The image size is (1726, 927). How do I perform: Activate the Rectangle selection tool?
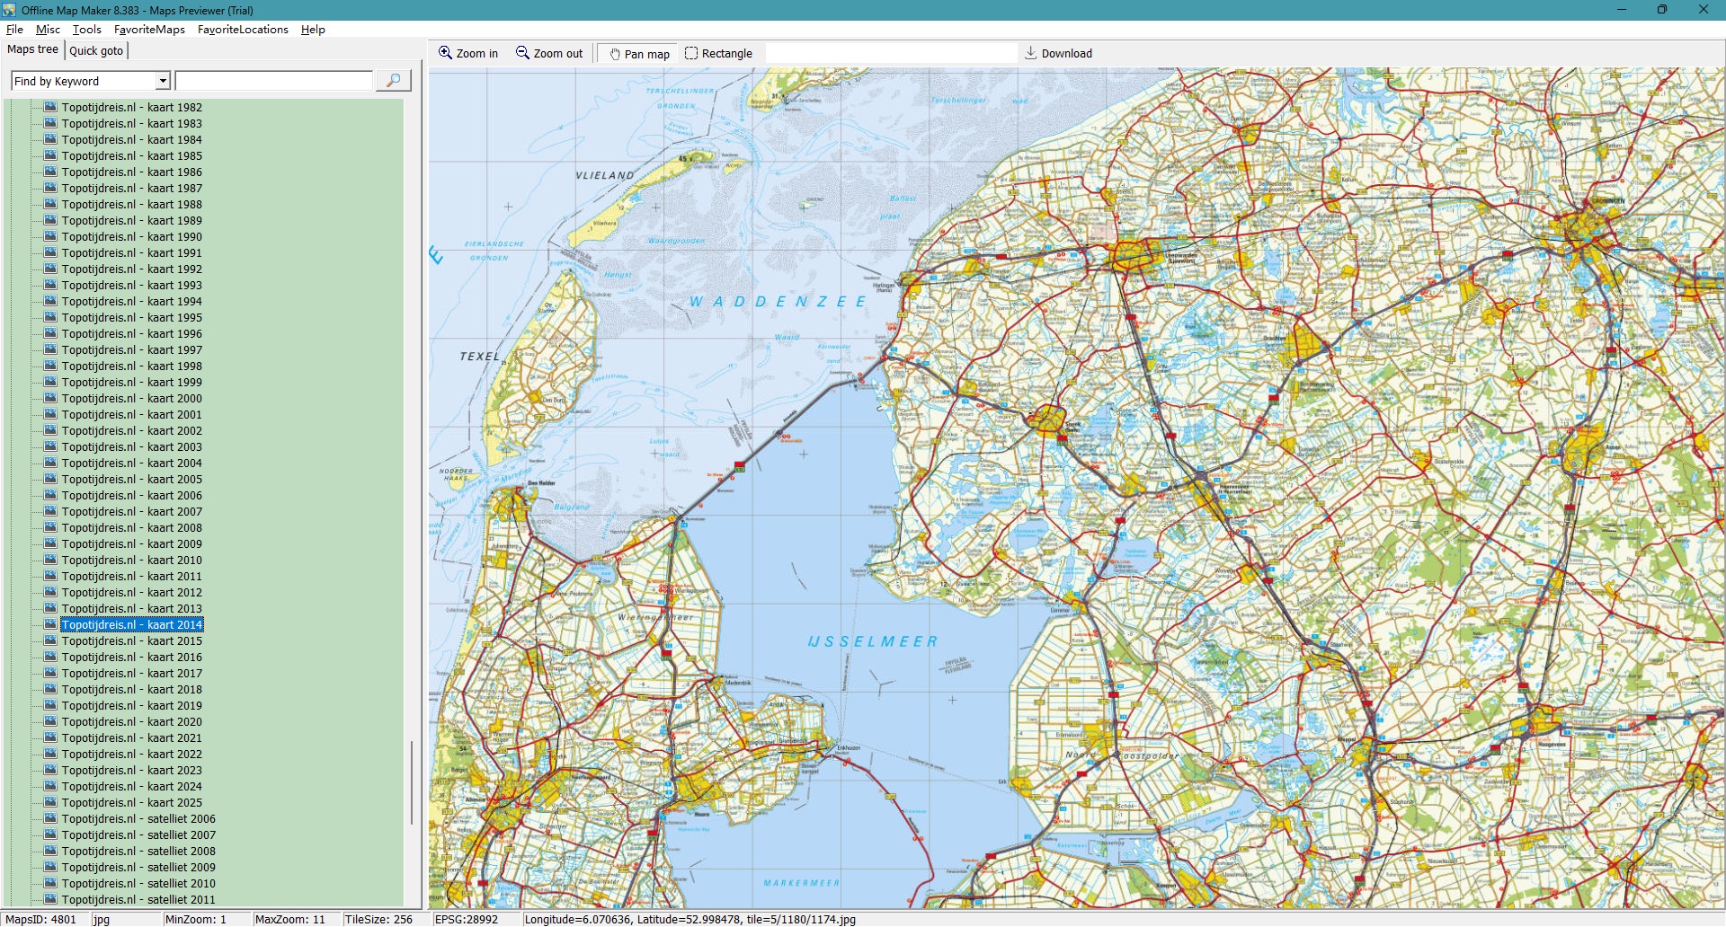pyautogui.click(x=691, y=53)
